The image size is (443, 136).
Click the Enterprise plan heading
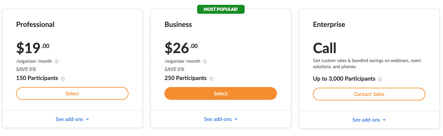click(329, 24)
